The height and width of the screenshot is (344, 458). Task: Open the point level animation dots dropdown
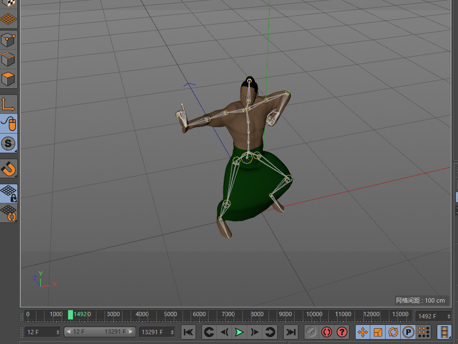[424, 332]
